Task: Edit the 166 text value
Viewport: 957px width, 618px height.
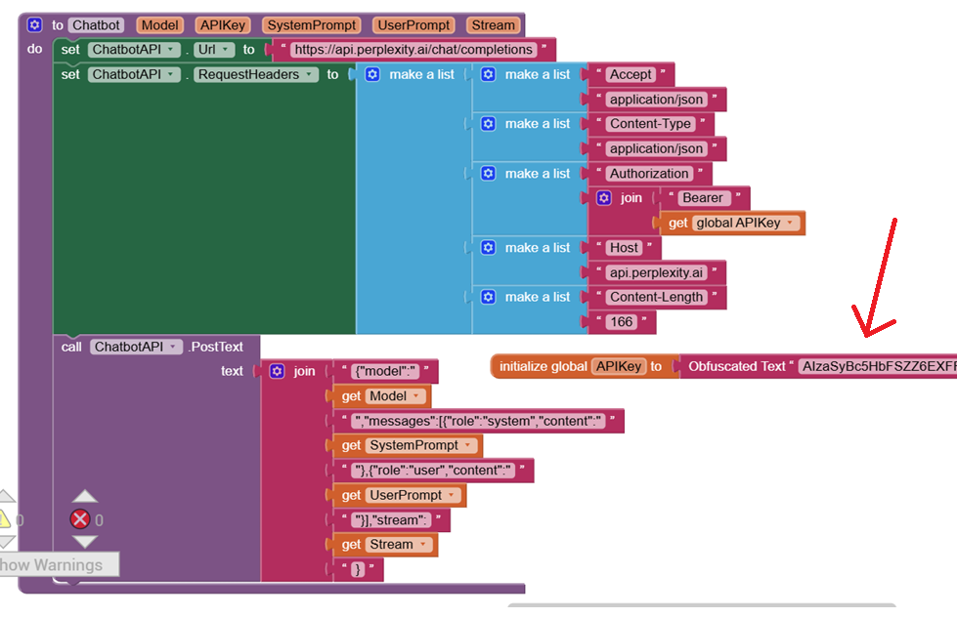Action: (622, 322)
